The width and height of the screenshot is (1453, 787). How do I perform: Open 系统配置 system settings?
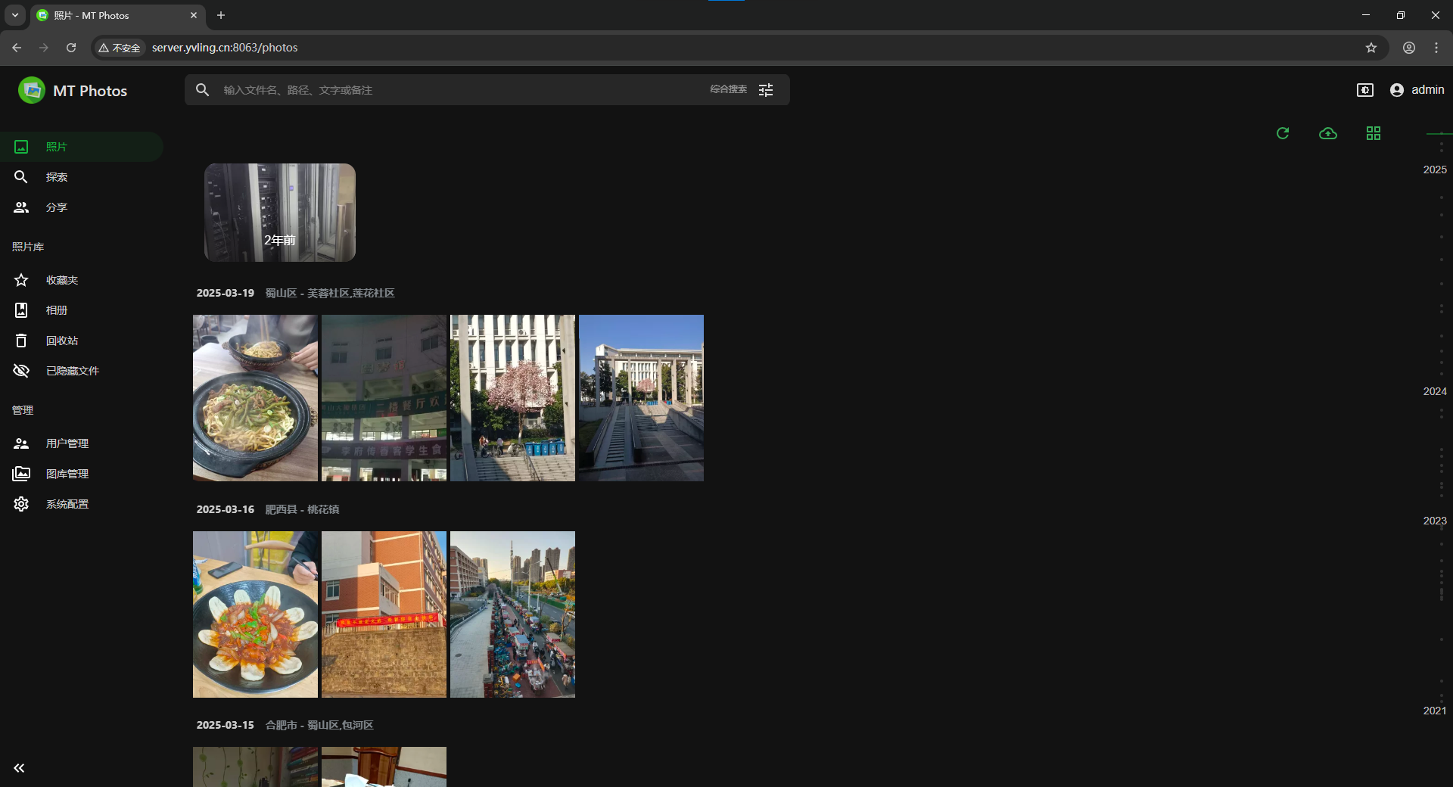coord(67,504)
